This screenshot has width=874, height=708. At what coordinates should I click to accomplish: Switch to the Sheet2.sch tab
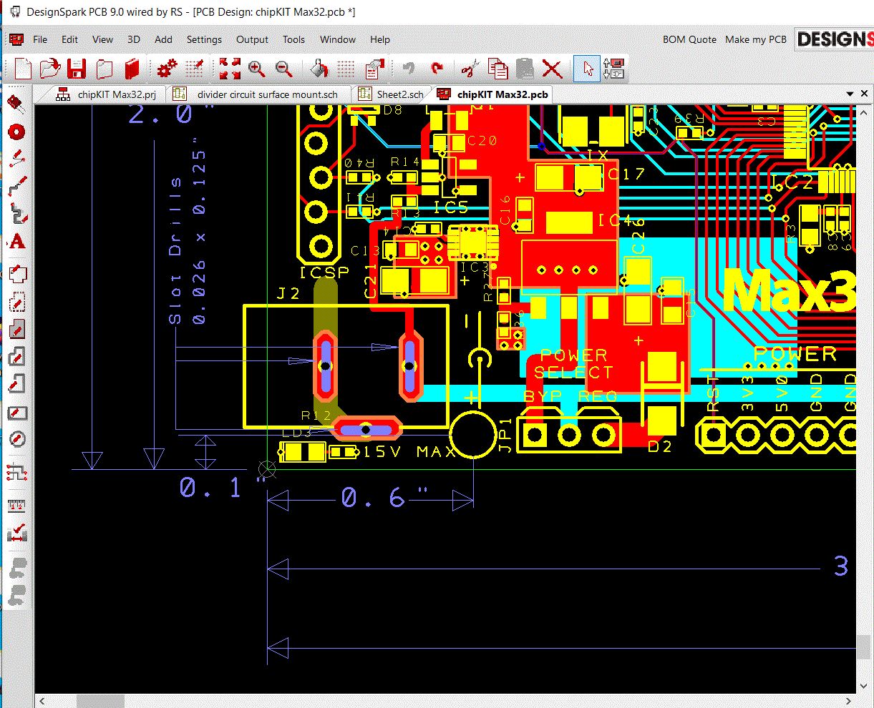(399, 94)
